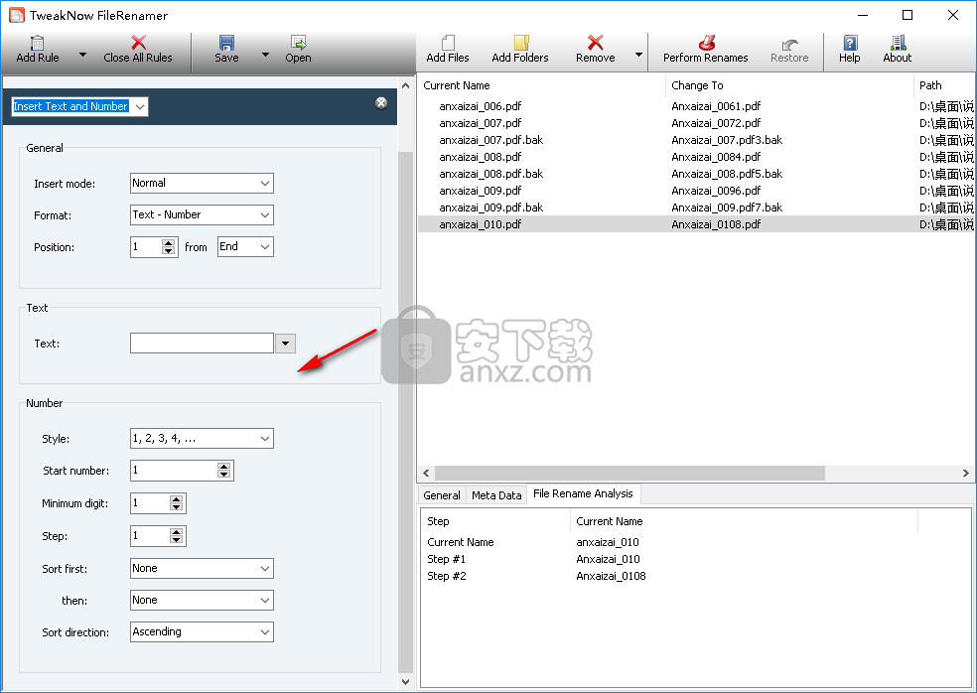The width and height of the screenshot is (977, 693).
Task: Switch to the General tab
Action: pyautogui.click(x=441, y=495)
